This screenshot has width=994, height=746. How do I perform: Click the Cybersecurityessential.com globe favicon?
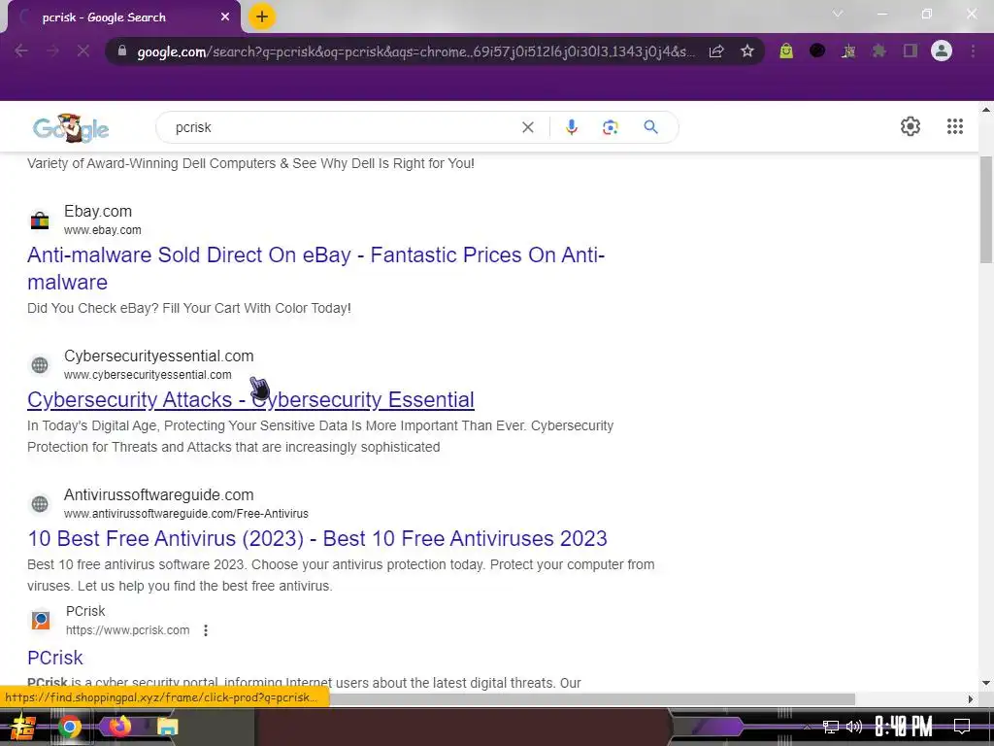40,365
